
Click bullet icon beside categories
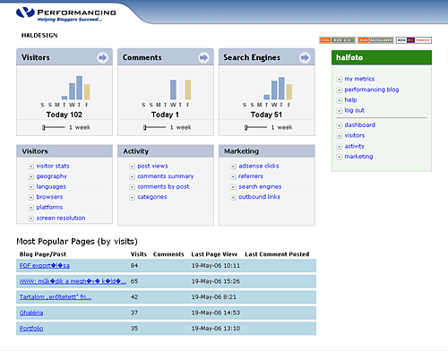click(x=132, y=197)
